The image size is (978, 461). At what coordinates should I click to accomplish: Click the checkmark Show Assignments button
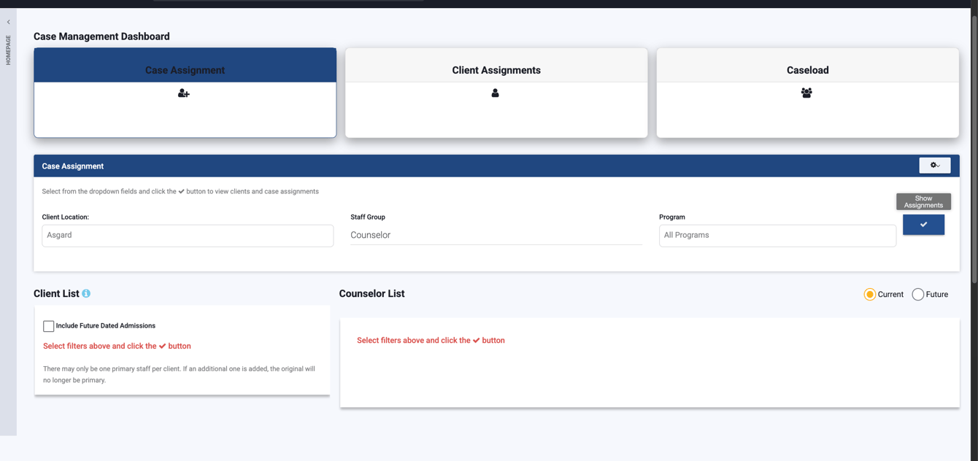923,225
